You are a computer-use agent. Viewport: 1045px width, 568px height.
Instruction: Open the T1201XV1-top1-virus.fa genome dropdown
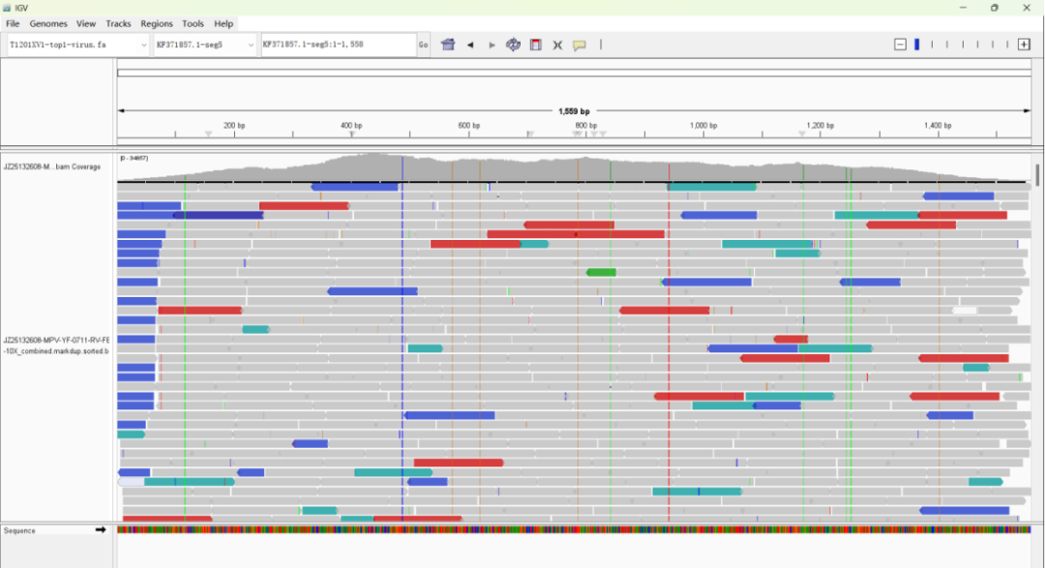tap(78, 45)
